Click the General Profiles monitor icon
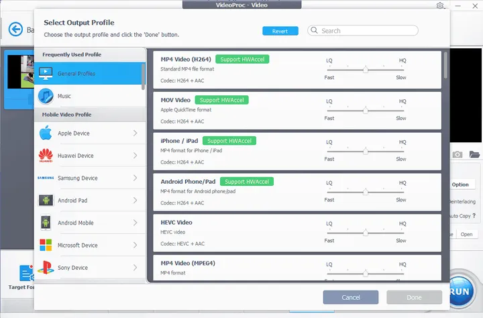This screenshot has height=318, width=483. [x=46, y=73]
